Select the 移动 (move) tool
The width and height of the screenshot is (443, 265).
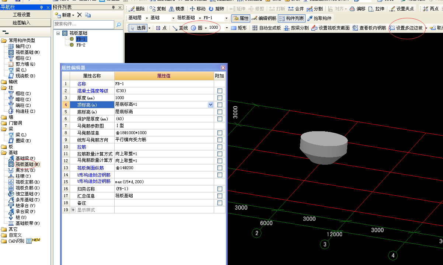pos(198,9)
